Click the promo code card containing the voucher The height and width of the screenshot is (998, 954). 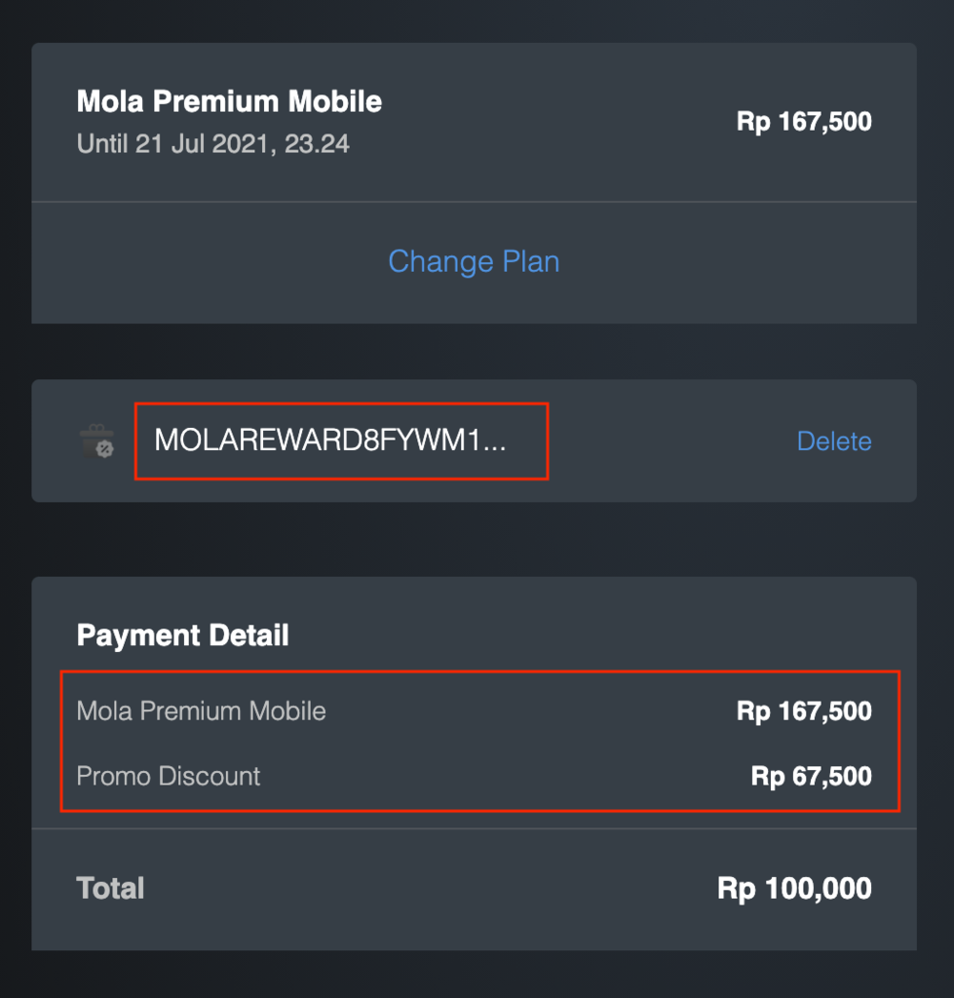[474, 441]
